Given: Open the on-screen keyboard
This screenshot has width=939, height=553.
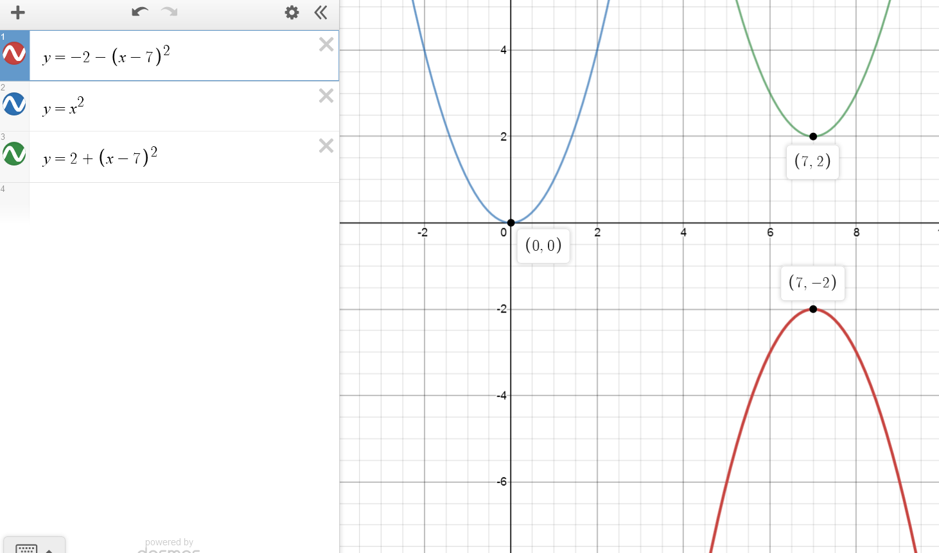Looking at the screenshot, I should [26, 548].
